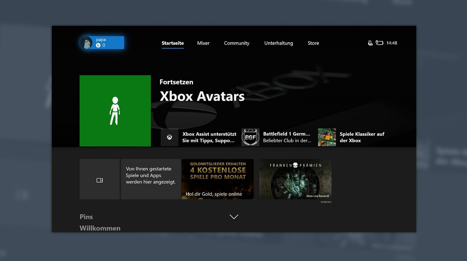
Task: Go to the Community tab
Action: coord(237,43)
